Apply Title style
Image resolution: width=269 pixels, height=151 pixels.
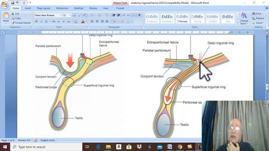tap(228, 18)
